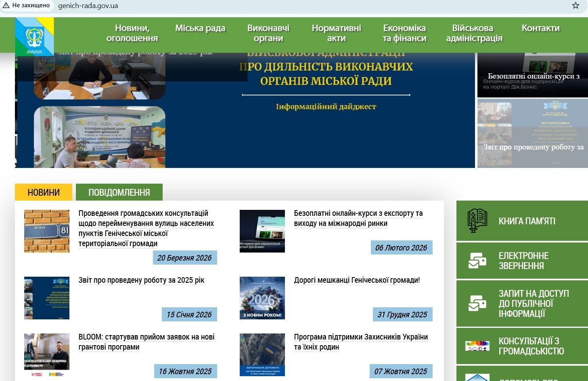Viewport: 588px width, 381px height.
Task: Bookmark this page with the star icon
Action: point(575,6)
